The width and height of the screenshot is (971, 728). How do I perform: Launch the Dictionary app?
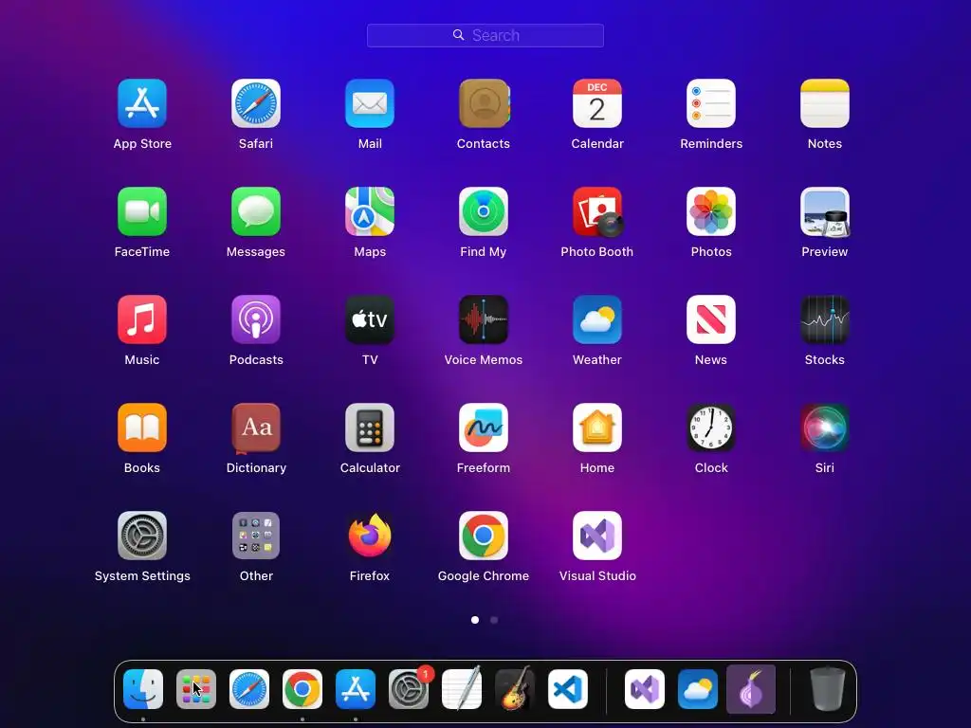point(256,428)
